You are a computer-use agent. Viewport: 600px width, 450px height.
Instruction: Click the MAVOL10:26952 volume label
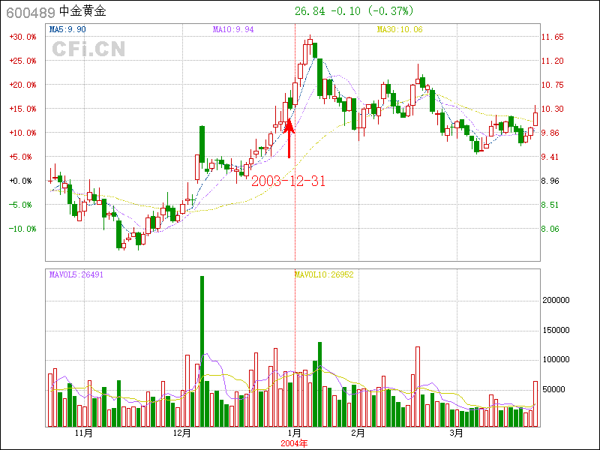[x=323, y=275]
